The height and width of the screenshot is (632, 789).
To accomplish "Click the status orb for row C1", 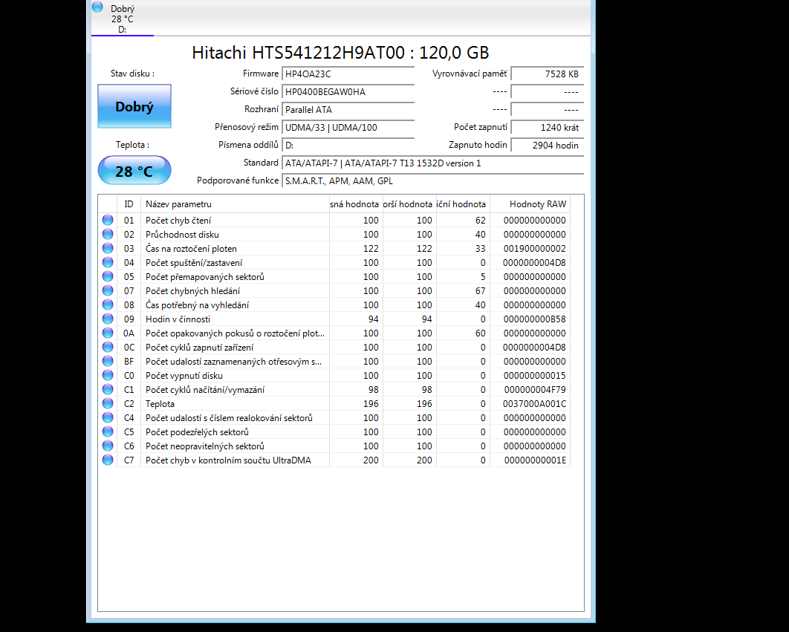I will [108, 389].
